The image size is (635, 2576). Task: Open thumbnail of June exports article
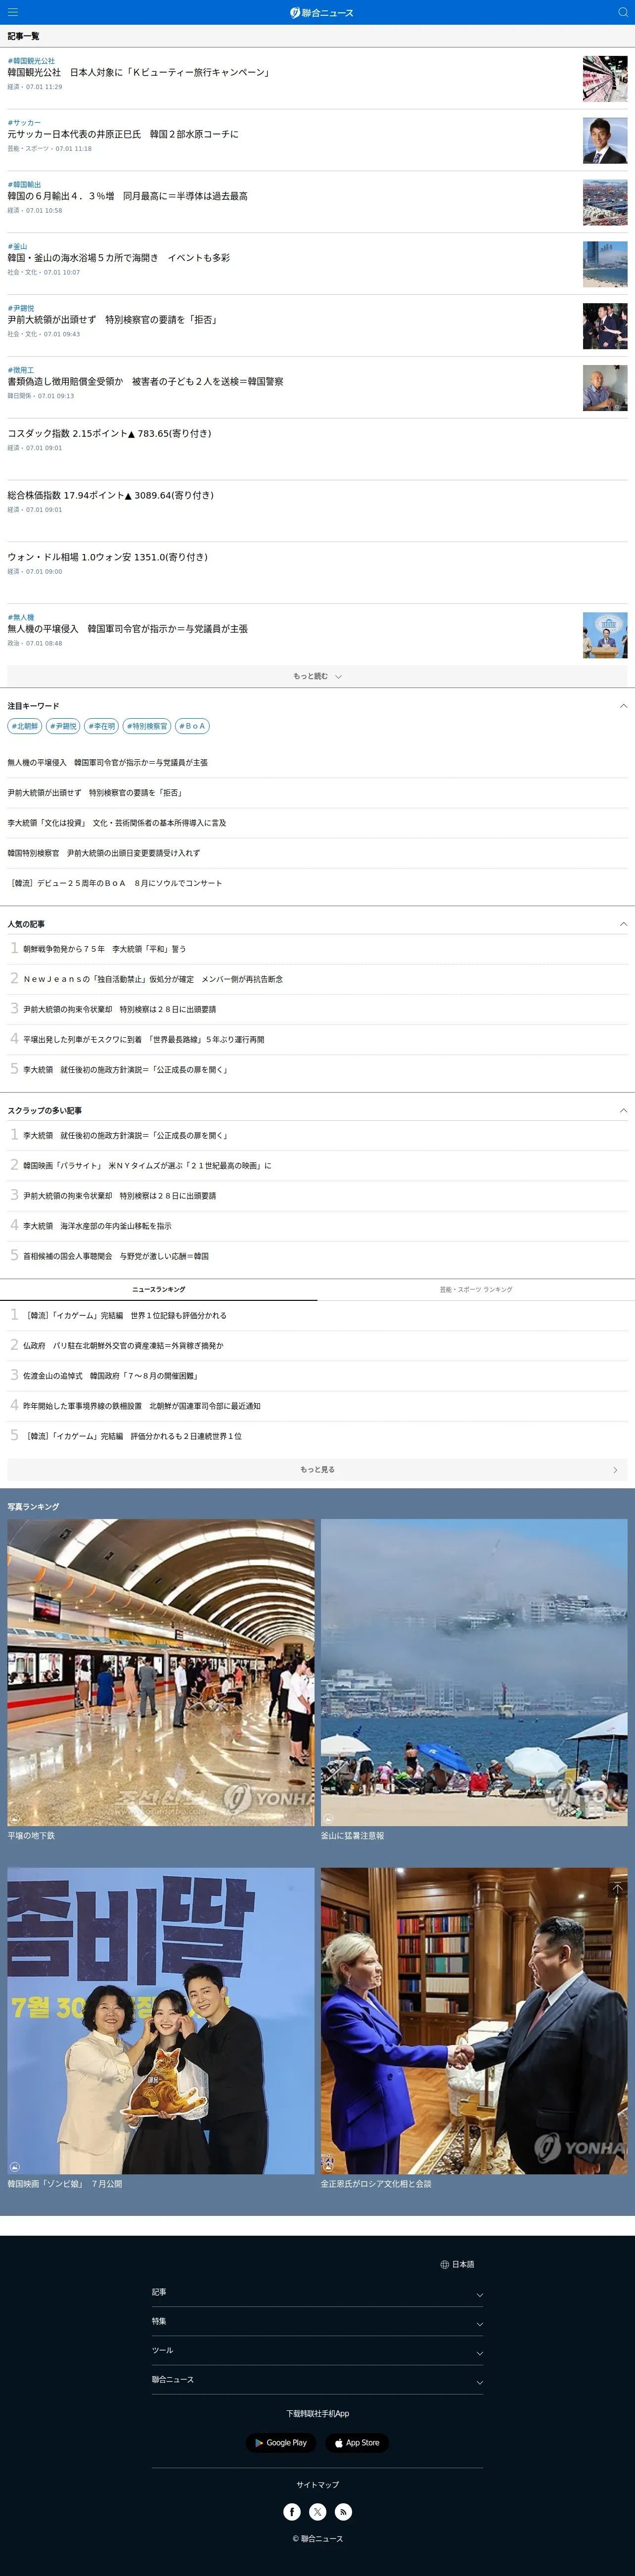pos(605,202)
